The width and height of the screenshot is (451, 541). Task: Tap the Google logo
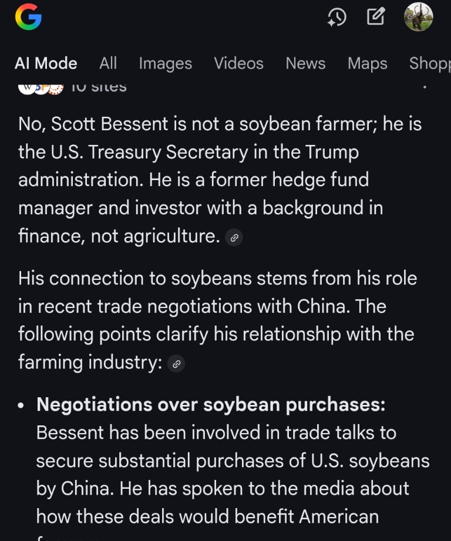point(28,17)
